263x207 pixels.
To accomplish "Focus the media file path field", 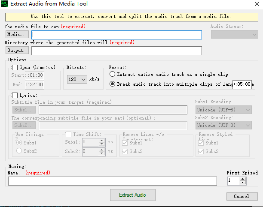I will click(x=116, y=35).
